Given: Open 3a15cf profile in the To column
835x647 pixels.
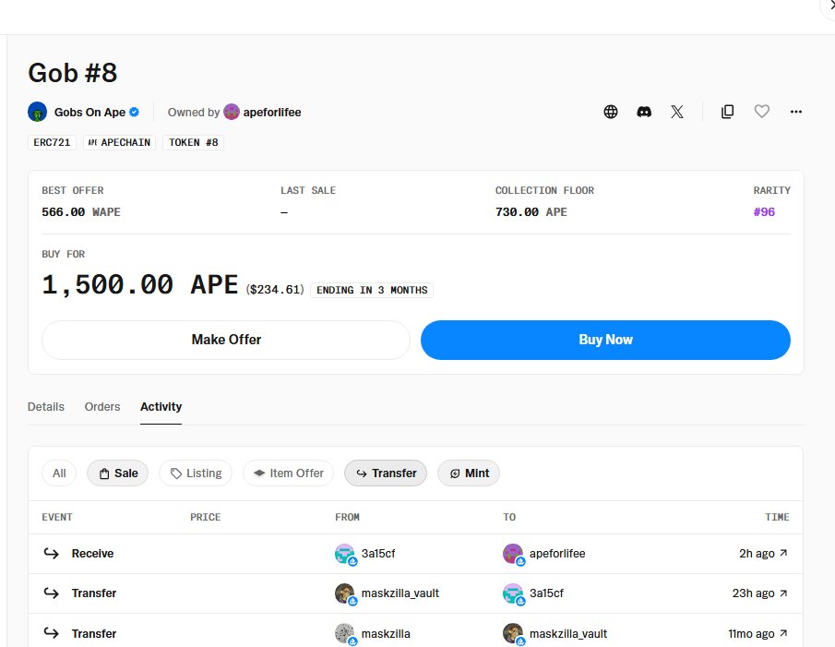Looking at the screenshot, I should pos(546,593).
